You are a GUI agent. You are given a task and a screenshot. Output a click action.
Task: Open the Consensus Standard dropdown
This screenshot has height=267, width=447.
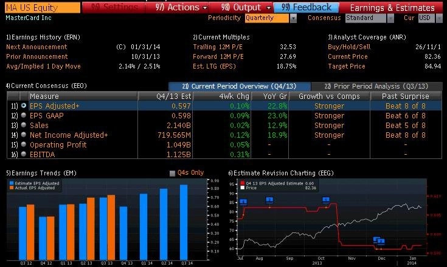[x=370, y=18]
